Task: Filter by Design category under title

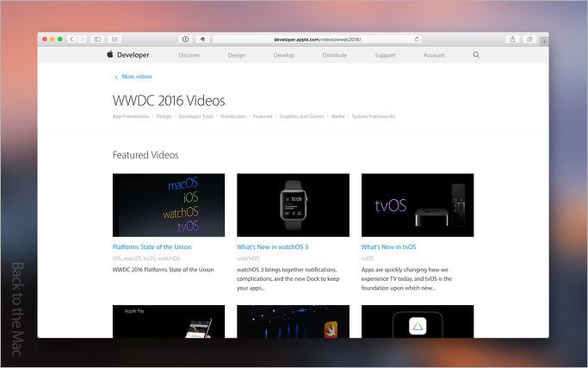Action: coord(164,116)
